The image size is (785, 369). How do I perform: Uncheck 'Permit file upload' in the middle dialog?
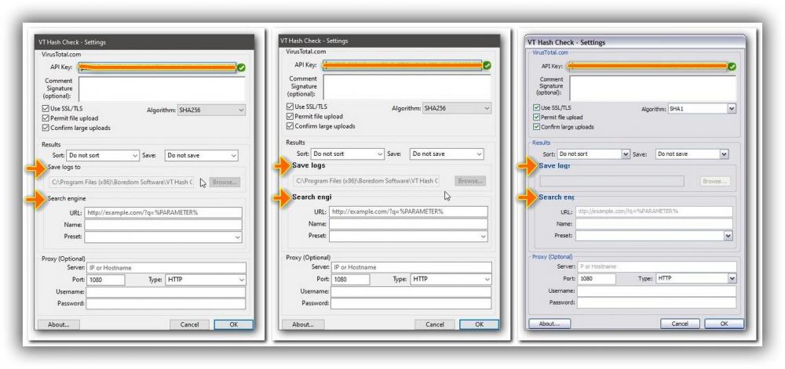tap(290, 116)
